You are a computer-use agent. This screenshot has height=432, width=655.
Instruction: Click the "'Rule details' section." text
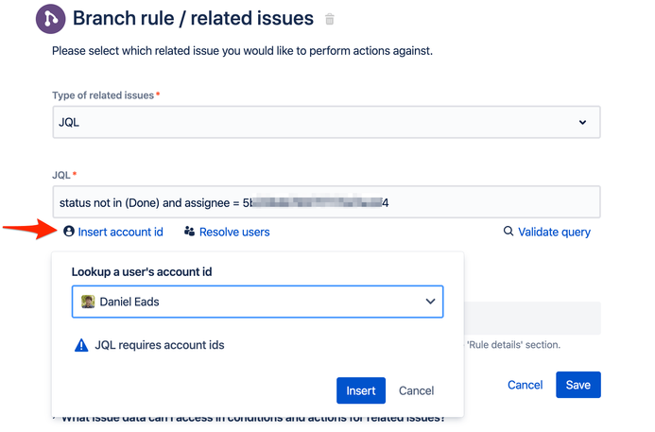(513, 345)
